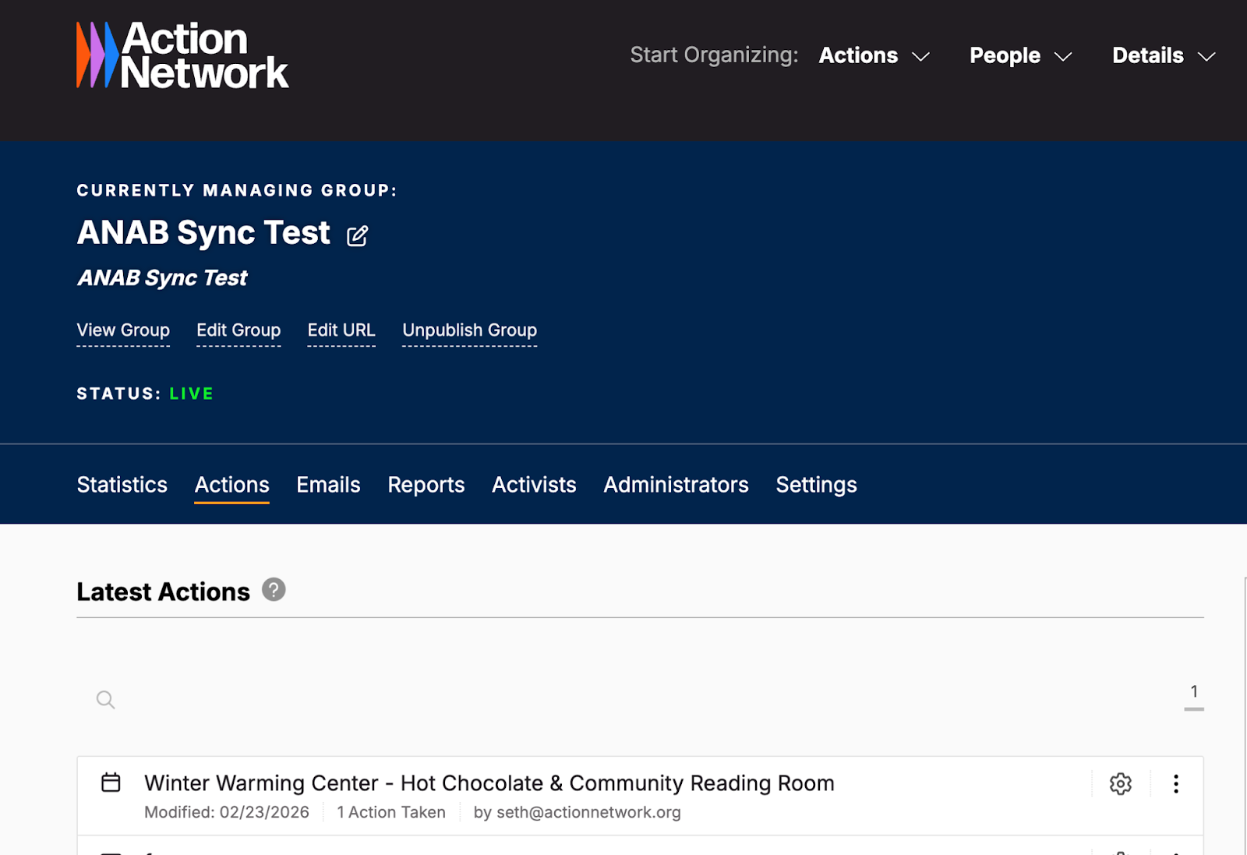This screenshot has height=855, width=1247.
Task: Open the Latest Actions help question mark
Action: (274, 590)
